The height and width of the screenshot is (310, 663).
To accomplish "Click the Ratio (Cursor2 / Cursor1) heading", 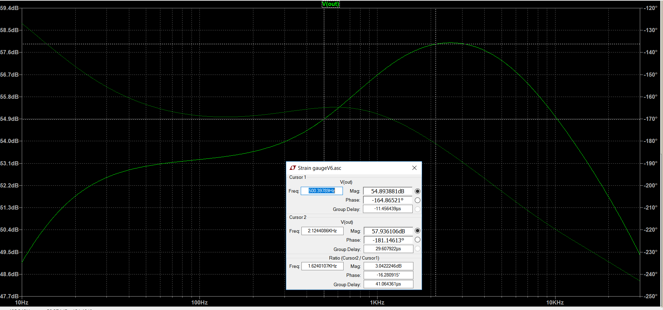I will click(354, 258).
